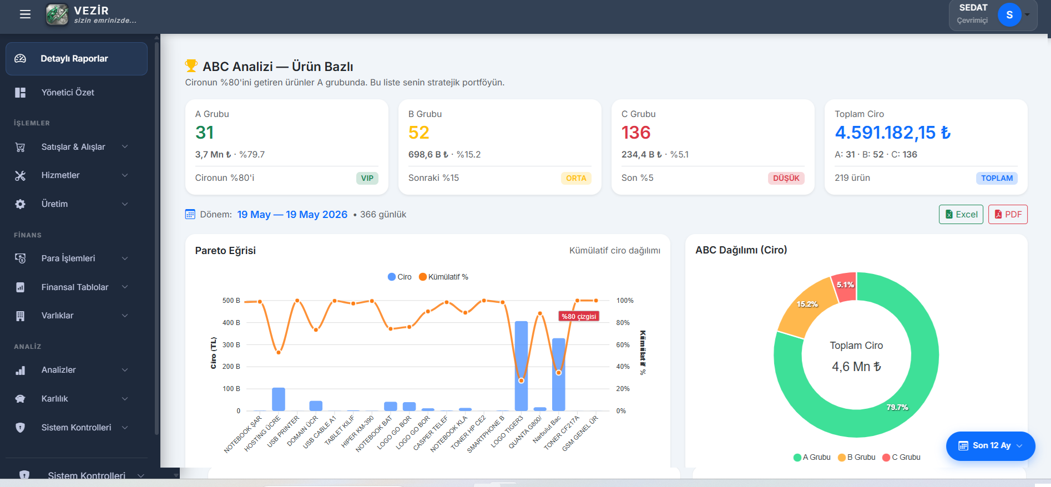Click the Üretim gear icon
This screenshot has height=487, width=1051.
pos(21,204)
